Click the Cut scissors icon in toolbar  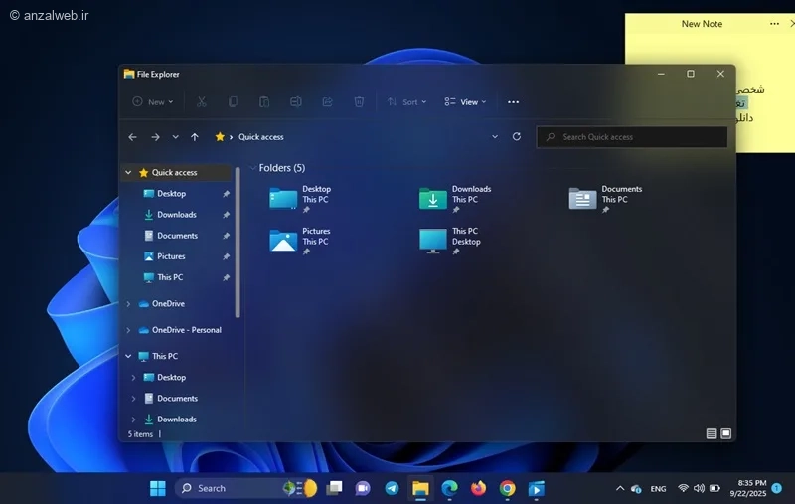pyautogui.click(x=202, y=102)
